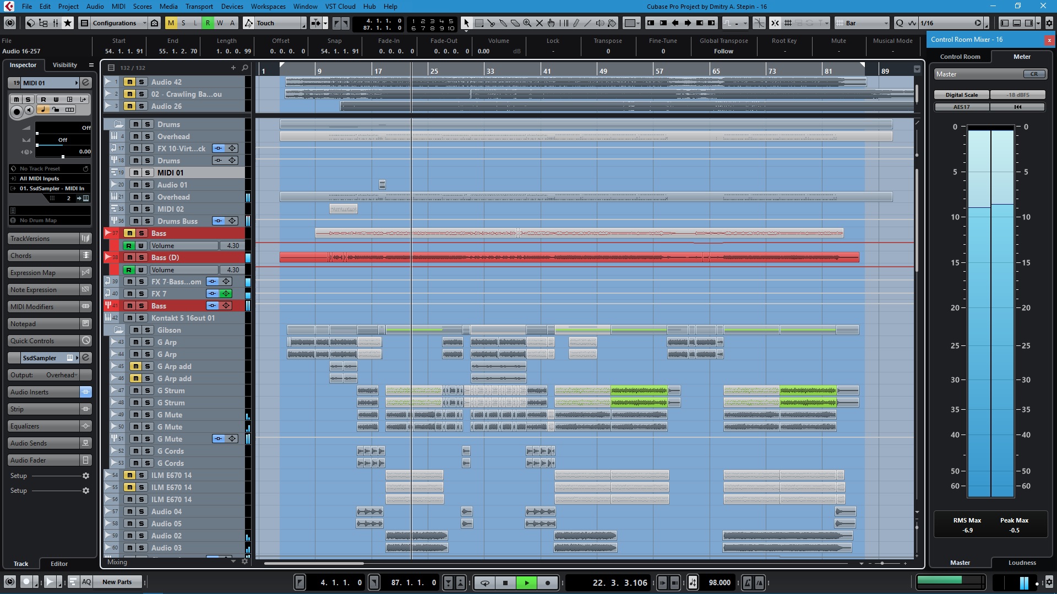Choose the Zoom magnifier tool
The image size is (1057, 594).
(x=527, y=23)
